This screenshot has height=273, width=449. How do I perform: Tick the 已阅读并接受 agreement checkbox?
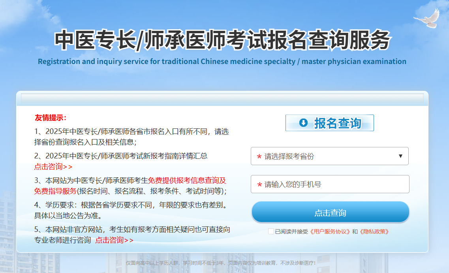coord(271,232)
